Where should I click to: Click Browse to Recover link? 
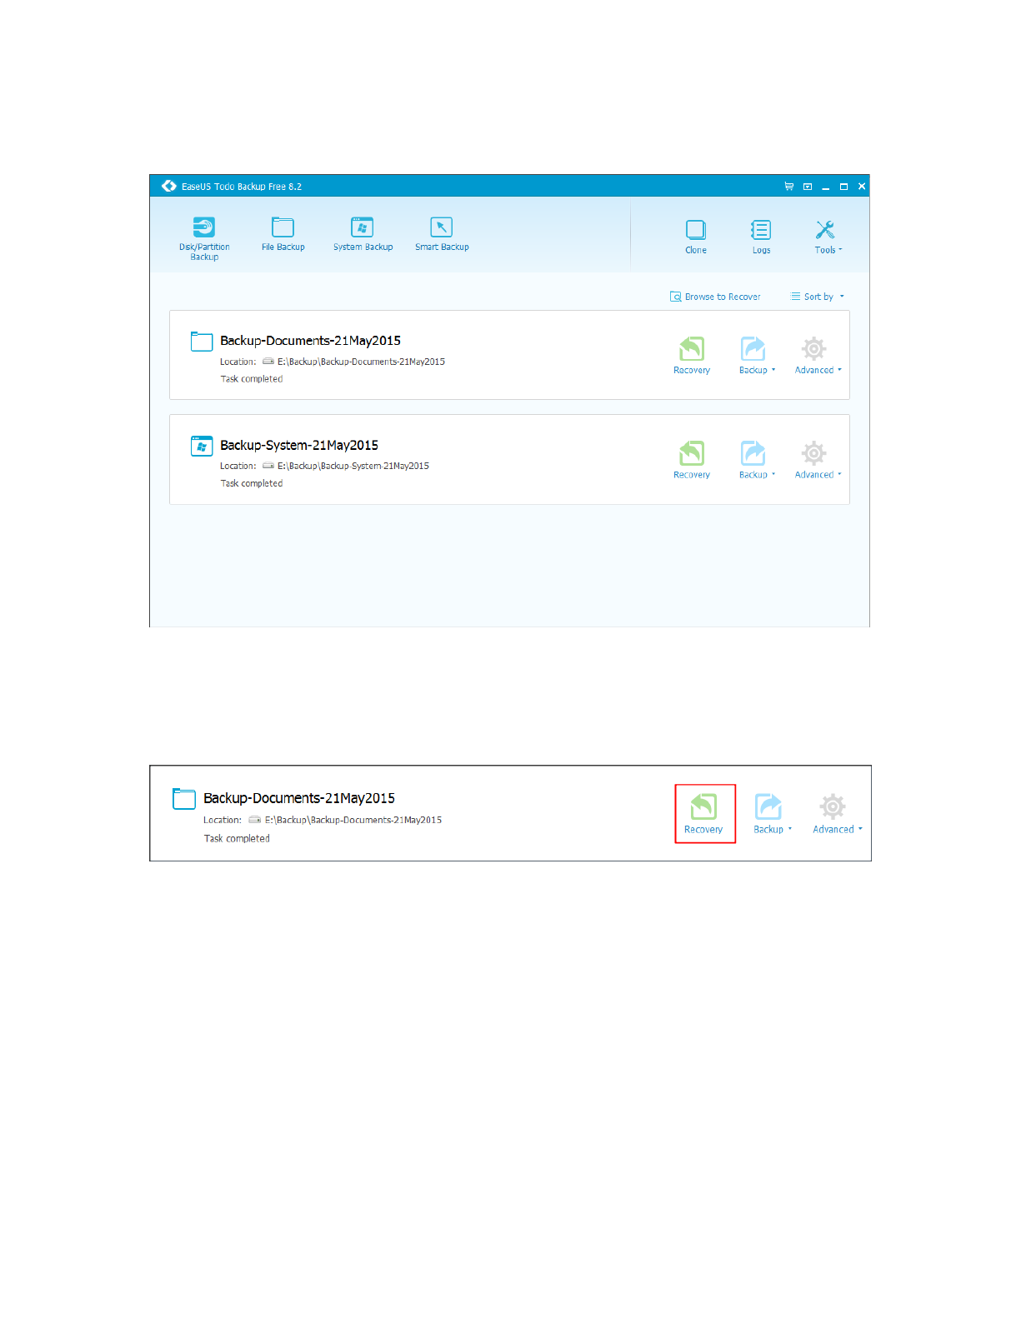click(x=716, y=297)
